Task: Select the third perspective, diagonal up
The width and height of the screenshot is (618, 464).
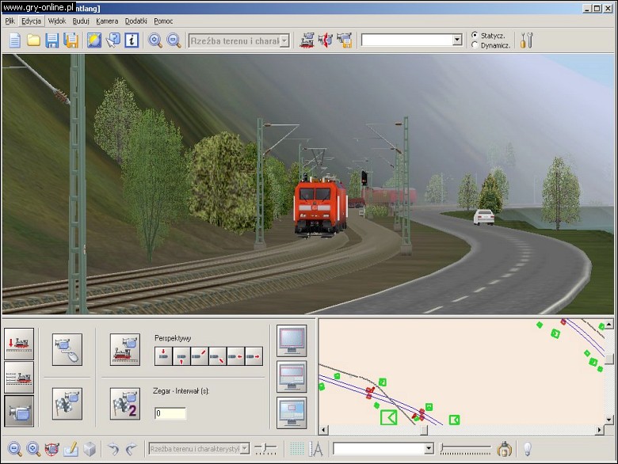Action: [x=200, y=356]
